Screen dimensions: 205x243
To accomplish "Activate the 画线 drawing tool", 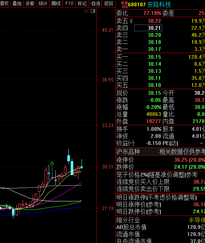I will pyautogui.click(x=56, y=3).
